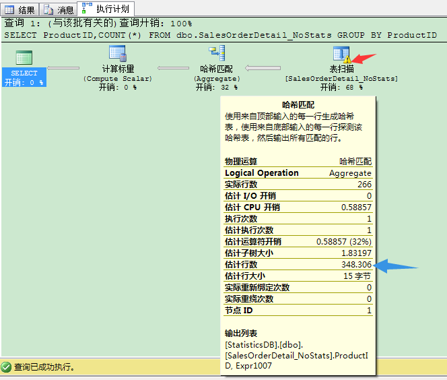Click the green success check icon in status bar
The image size is (447, 380).
(6, 367)
